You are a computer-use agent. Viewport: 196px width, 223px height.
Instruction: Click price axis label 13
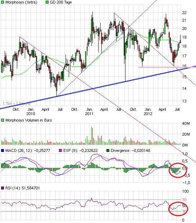pos(184,101)
